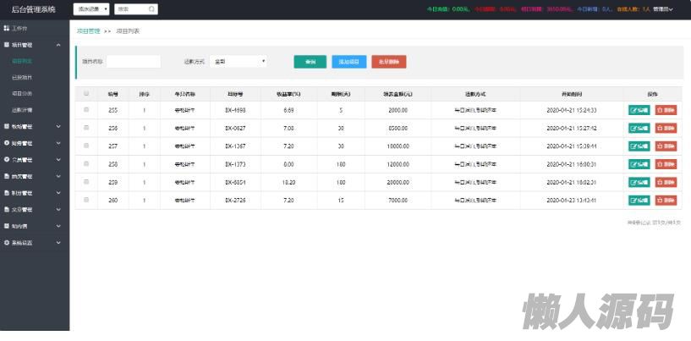691x341 pixels.
Task: Click the 积分管理 sidebar menu icon
Action: pyautogui.click(x=7, y=193)
